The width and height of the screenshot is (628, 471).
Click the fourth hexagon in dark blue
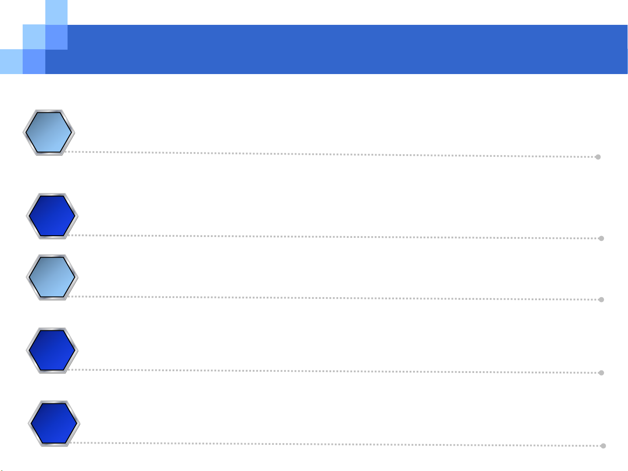pos(52,350)
